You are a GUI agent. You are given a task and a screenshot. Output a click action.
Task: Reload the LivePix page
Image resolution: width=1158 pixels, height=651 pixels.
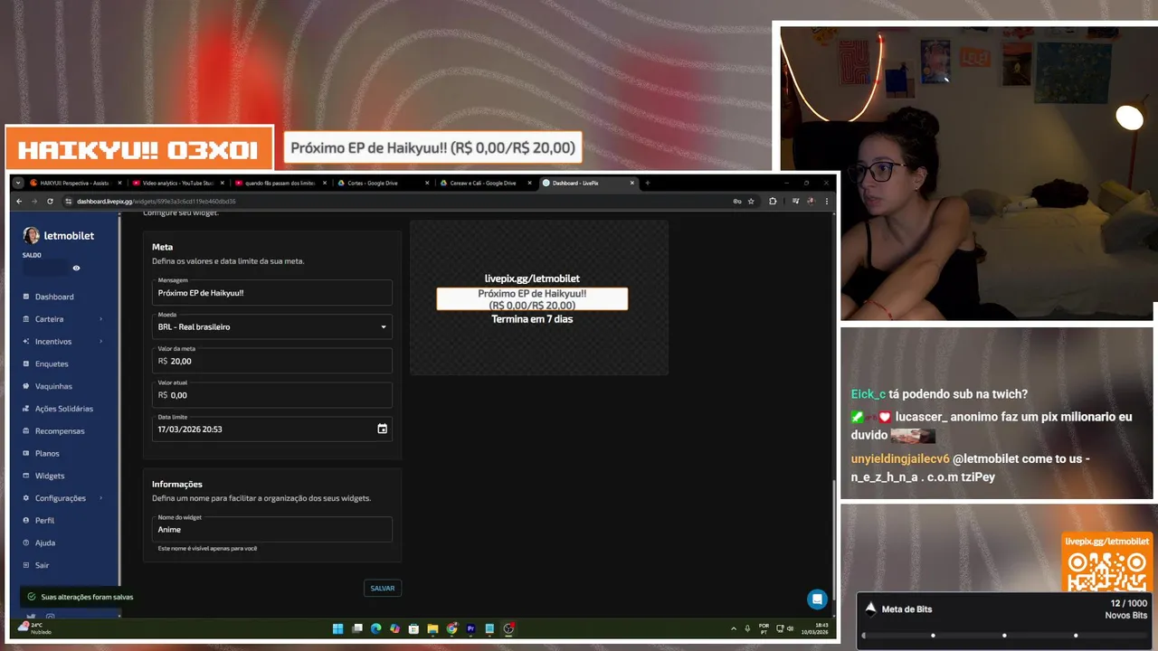[x=50, y=201]
